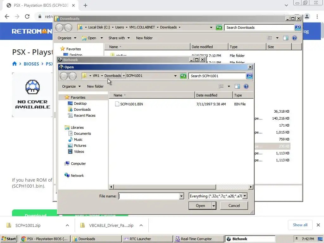Expand the Open button arrow
Screen dimensions: 324x243
[214, 206]
